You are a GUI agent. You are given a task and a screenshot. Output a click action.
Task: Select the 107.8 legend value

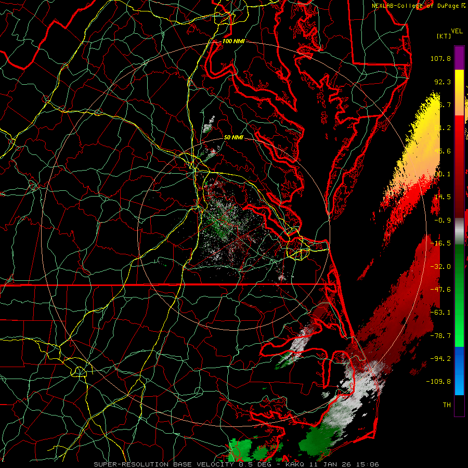coord(440,58)
